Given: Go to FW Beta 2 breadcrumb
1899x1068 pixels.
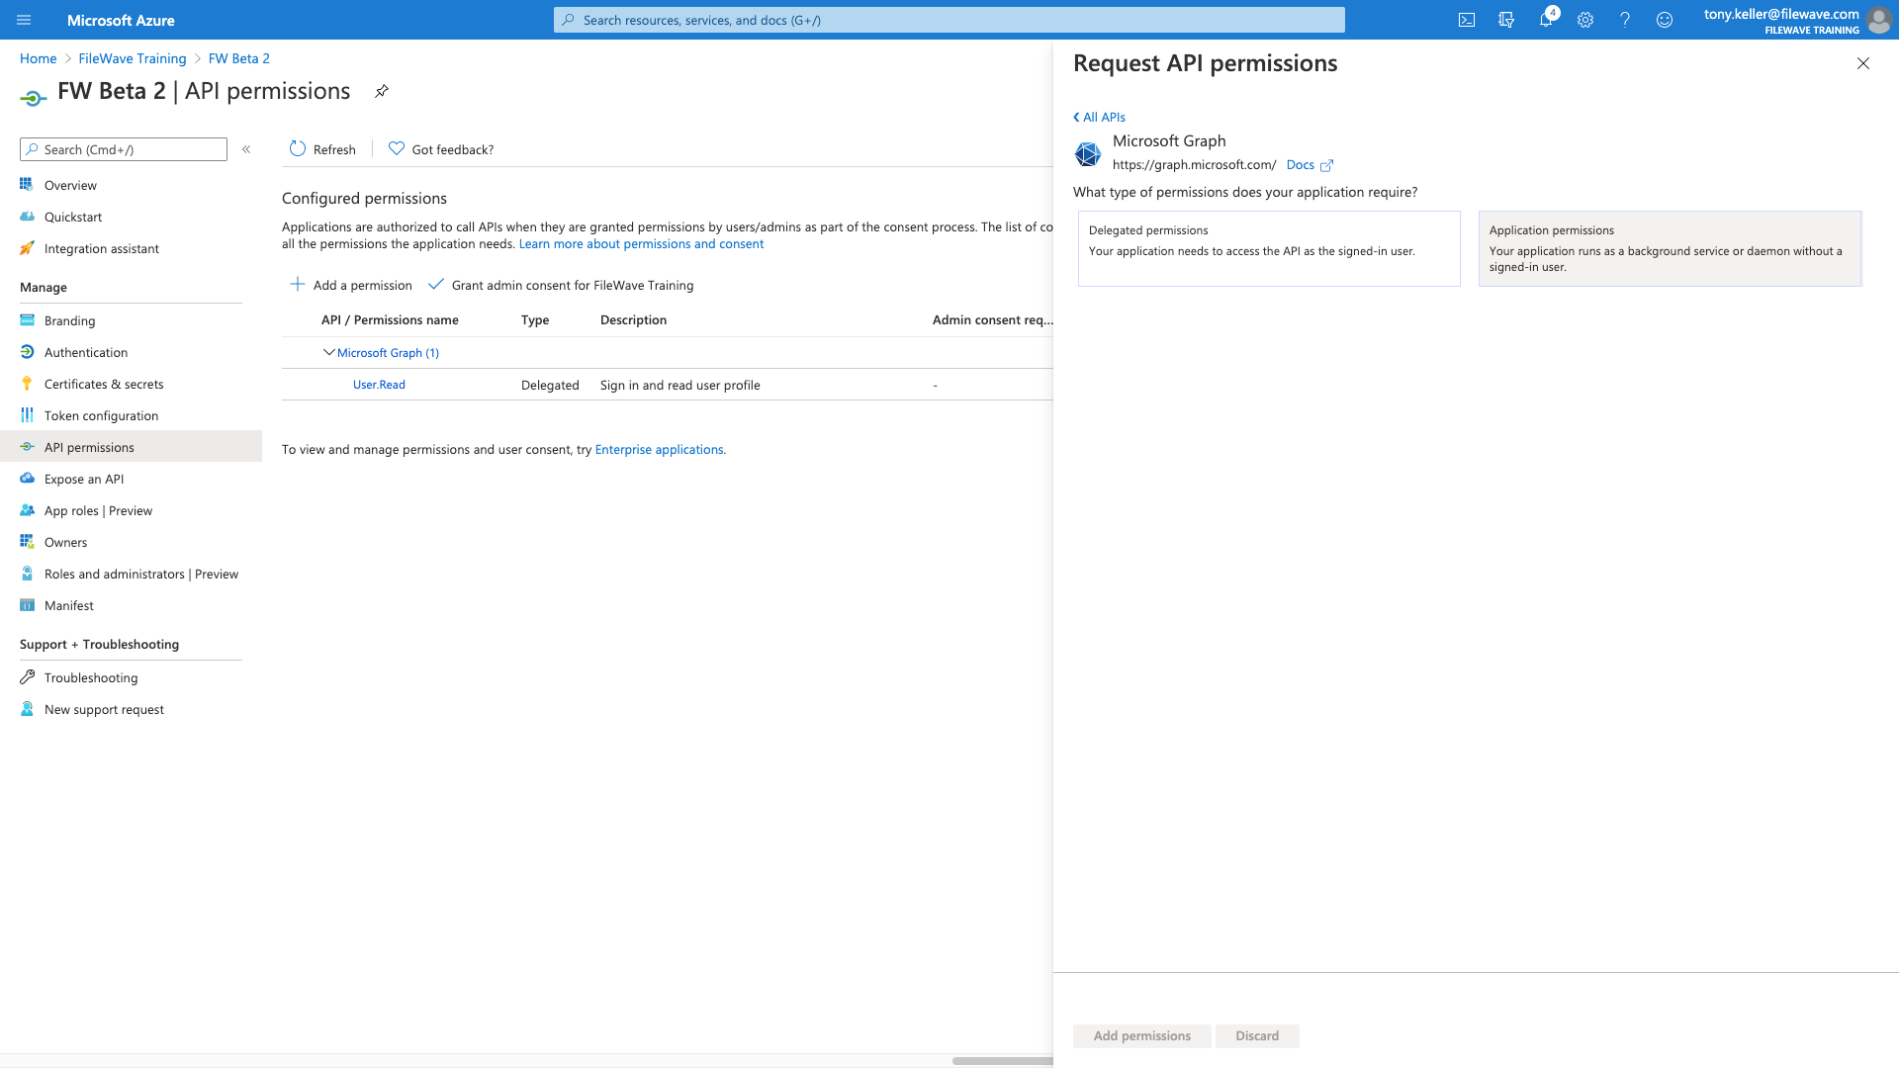Looking at the screenshot, I should coord(239,58).
